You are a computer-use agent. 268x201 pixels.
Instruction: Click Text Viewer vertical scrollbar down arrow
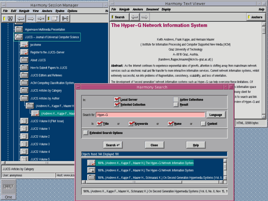pyautogui.click(x=264, y=116)
